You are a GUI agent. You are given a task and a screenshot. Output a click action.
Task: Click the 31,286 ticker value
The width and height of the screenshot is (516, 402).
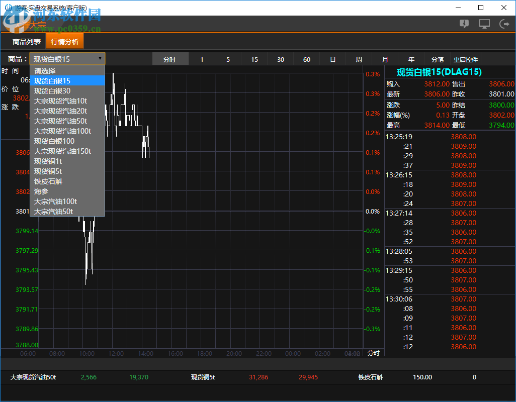(x=259, y=377)
